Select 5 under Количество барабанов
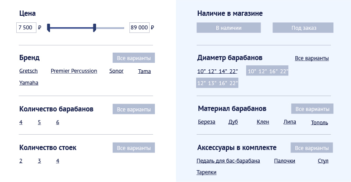The image size is (351, 182). 39,122
